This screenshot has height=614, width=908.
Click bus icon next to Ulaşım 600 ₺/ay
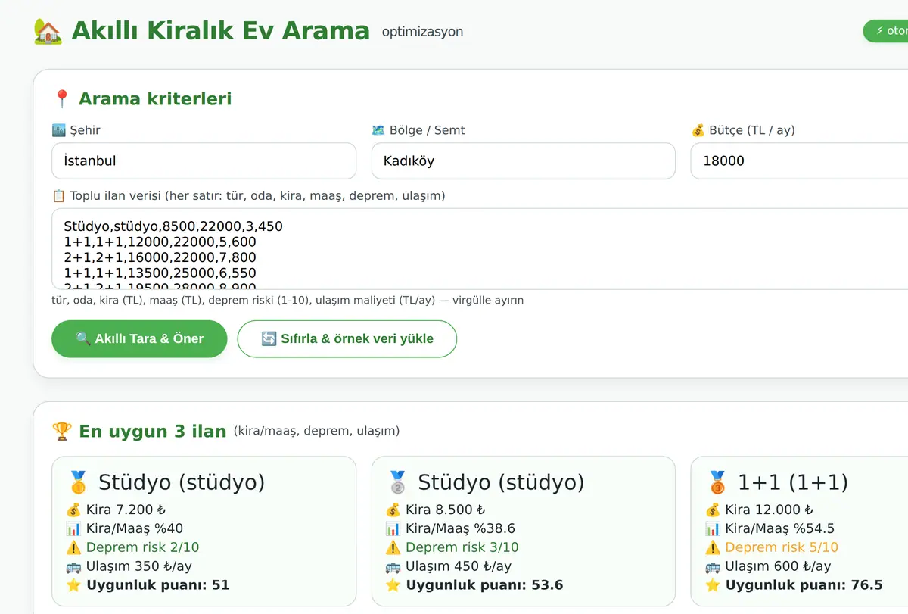713,566
